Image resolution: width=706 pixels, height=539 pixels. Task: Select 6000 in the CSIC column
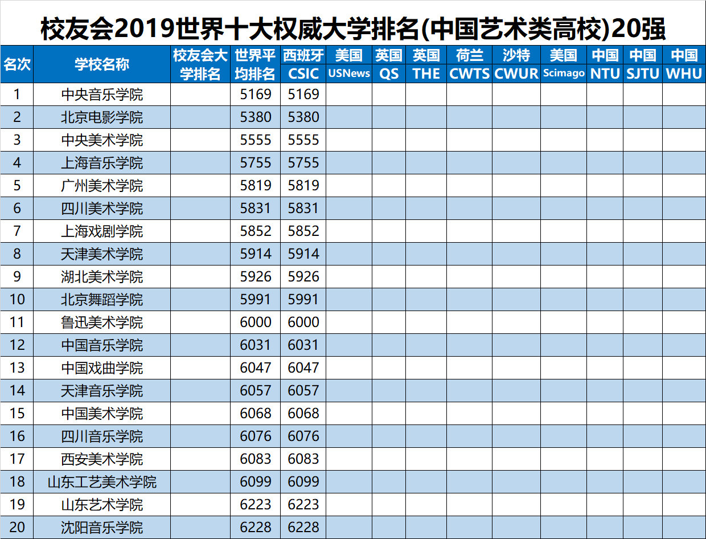point(303,322)
